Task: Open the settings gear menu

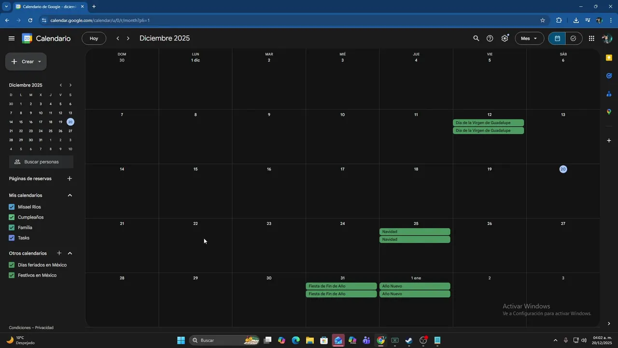Action: (505, 38)
